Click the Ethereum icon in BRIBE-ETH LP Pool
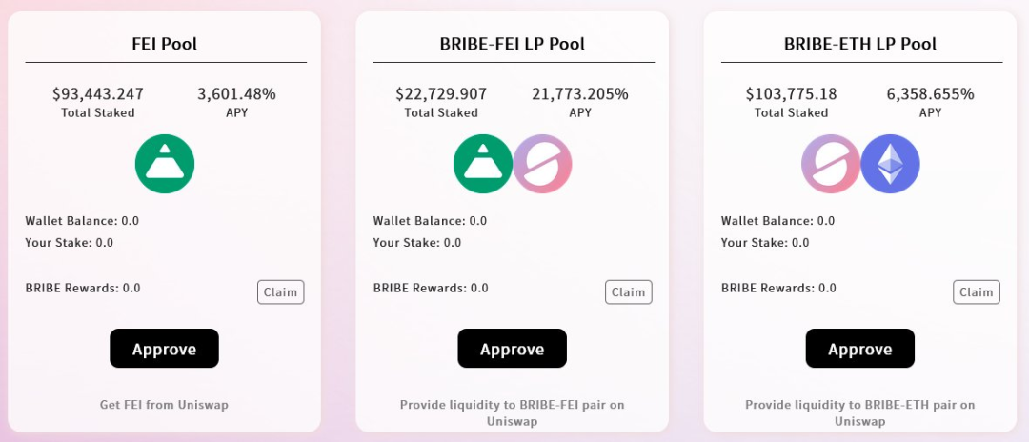This screenshot has height=442, width=1029. (890, 164)
